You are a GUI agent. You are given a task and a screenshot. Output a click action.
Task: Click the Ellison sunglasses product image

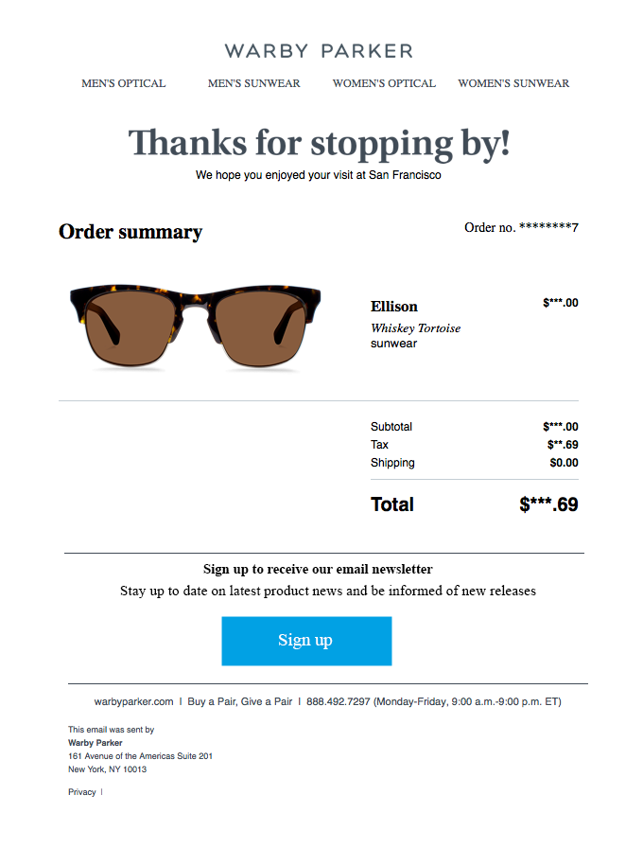pos(195,327)
